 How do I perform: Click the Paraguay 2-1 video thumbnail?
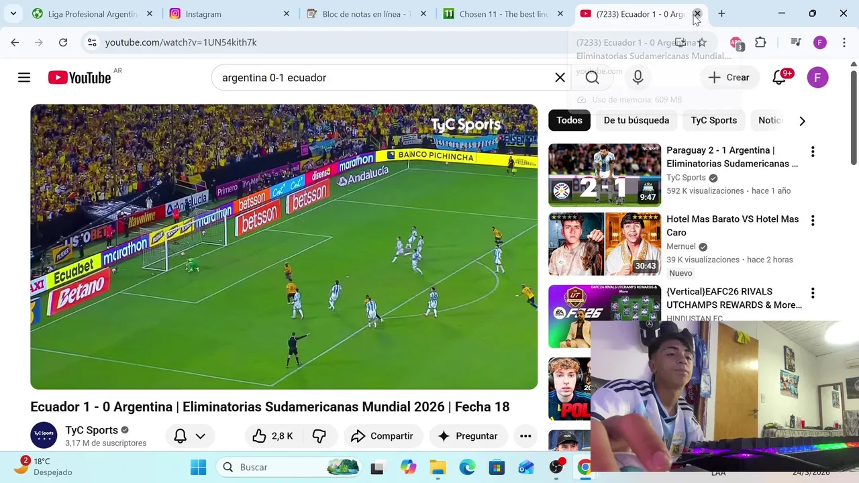click(x=605, y=176)
